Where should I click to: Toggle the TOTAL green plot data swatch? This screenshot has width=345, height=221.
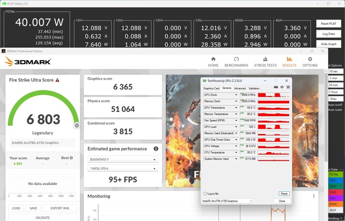(x=335, y=175)
